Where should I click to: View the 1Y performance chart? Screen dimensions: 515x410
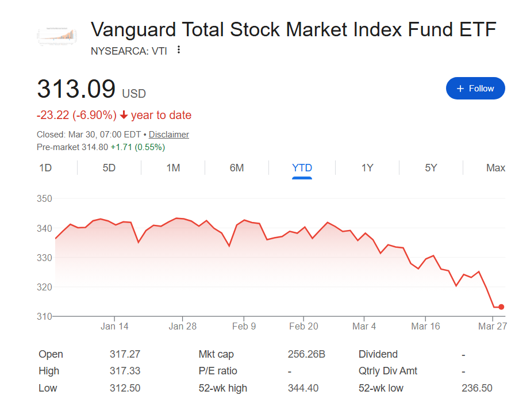point(367,167)
